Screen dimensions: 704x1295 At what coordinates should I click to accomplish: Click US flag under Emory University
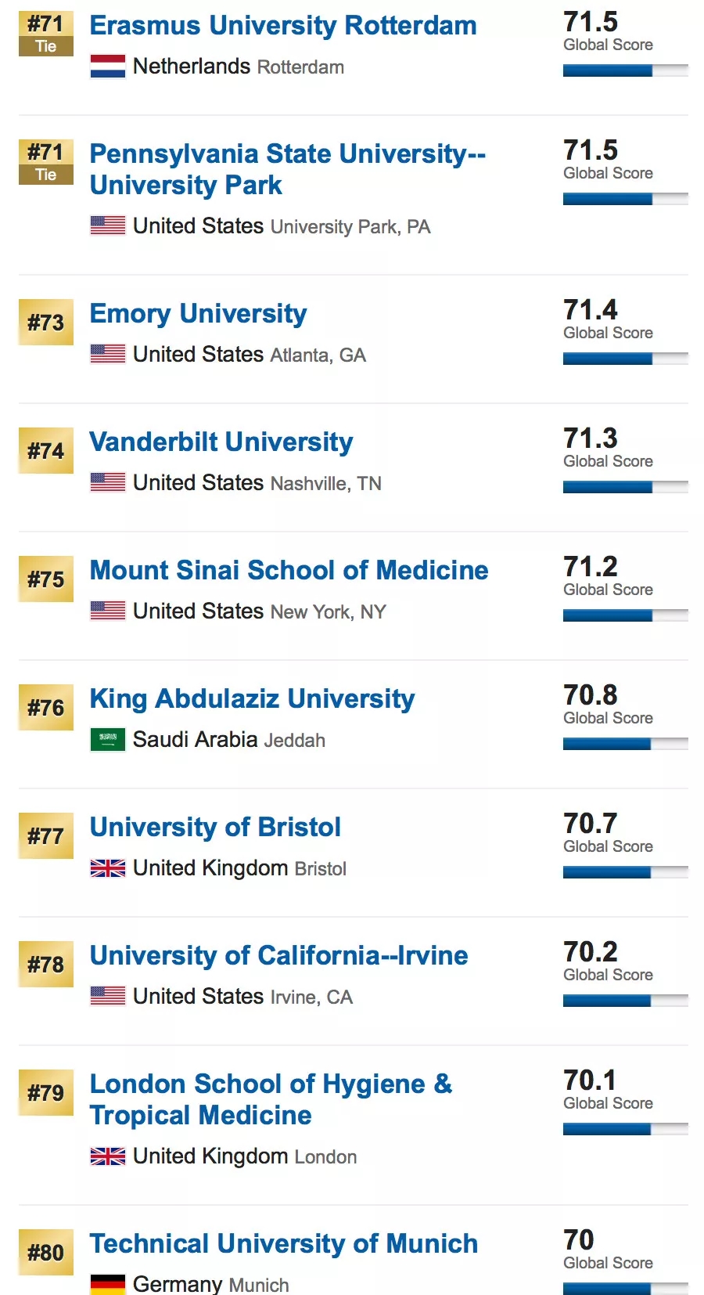click(107, 355)
